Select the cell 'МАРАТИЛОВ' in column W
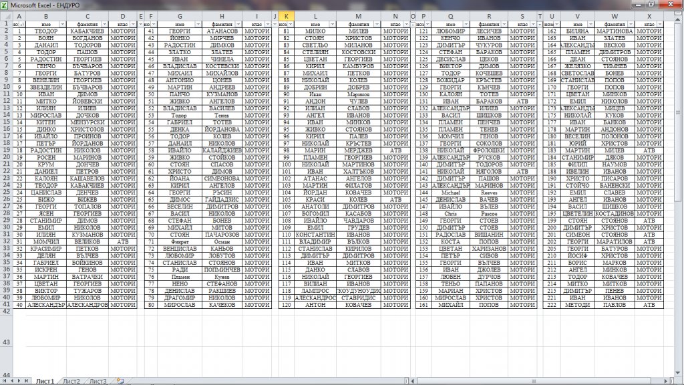Image resolution: width=684 pixels, height=385 pixels. (x=615, y=241)
